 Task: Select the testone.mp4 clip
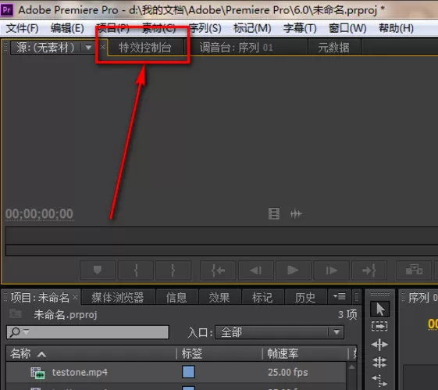80,372
